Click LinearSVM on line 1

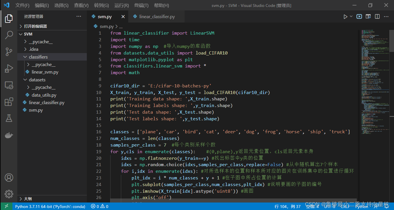click(202, 33)
